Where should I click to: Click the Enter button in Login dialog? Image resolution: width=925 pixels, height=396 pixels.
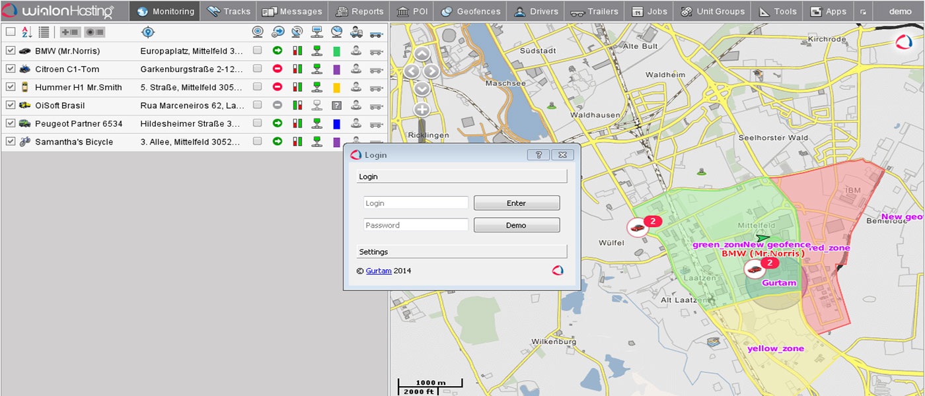(517, 203)
